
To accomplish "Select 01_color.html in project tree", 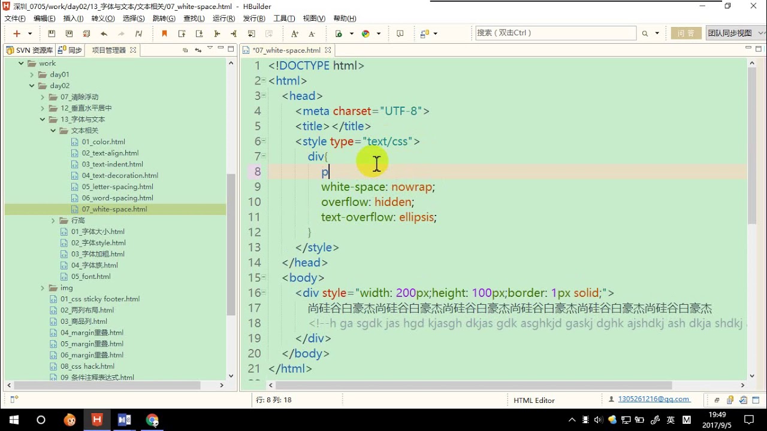I will pyautogui.click(x=103, y=142).
